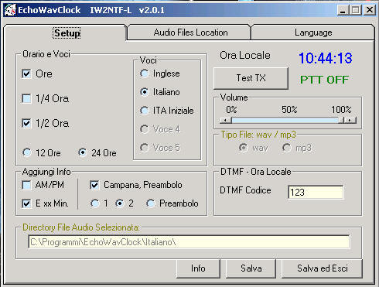Click the volume slider left arrow
Image resolution: width=379 pixels, height=287 pixels.
coord(226,120)
